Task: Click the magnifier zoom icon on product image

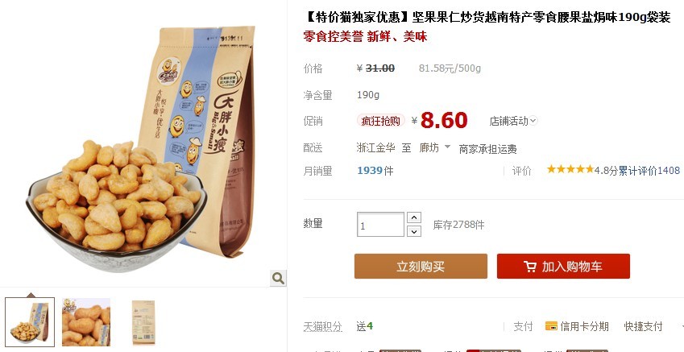Action: tap(278, 278)
